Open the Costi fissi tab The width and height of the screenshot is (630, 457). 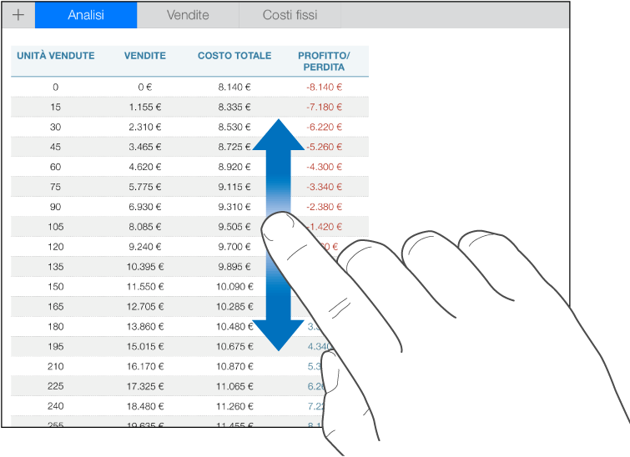point(290,15)
